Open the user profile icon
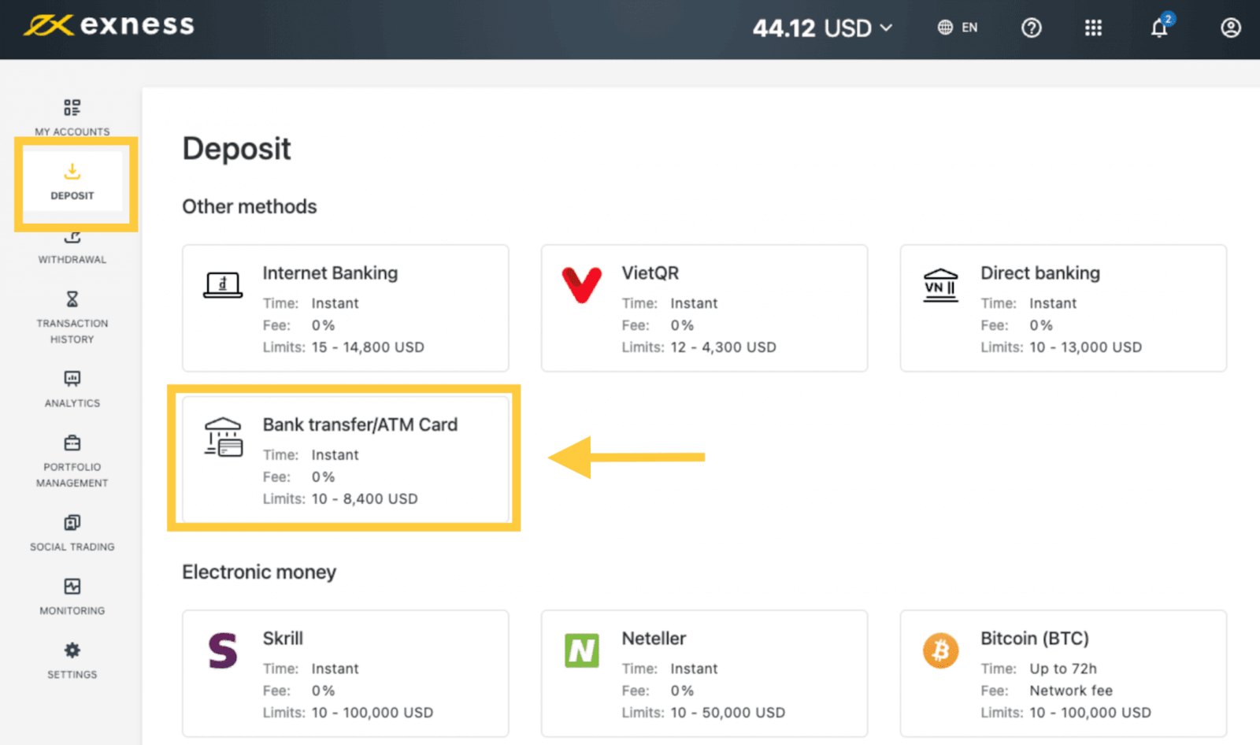Image resolution: width=1260 pixels, height=745 pixels. click(1231, 28)
